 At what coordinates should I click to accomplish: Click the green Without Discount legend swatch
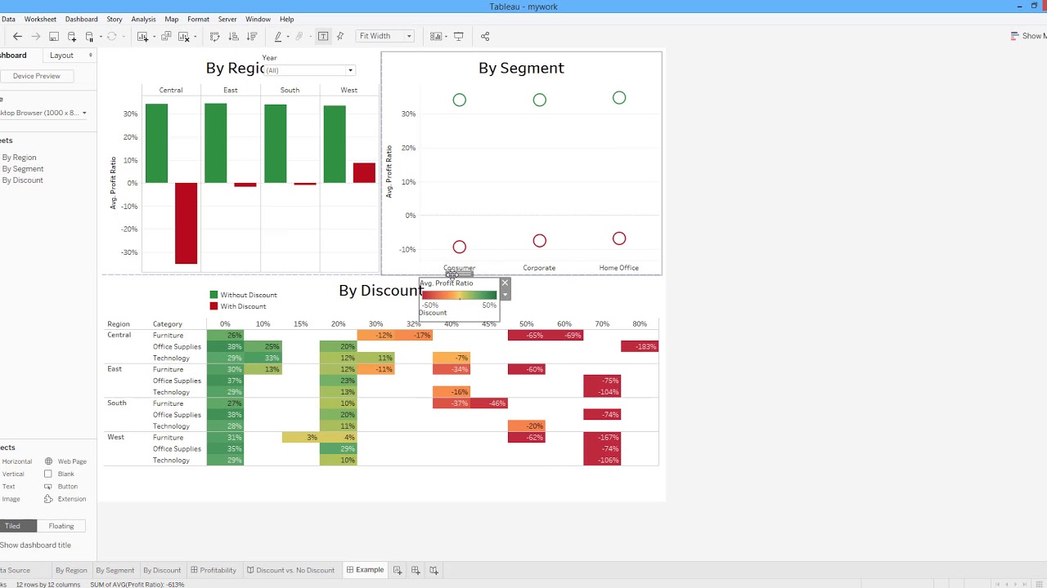click(214, 295)
